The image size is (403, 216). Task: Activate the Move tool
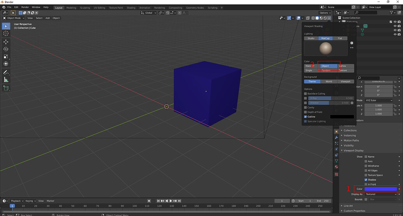(6, 42)
